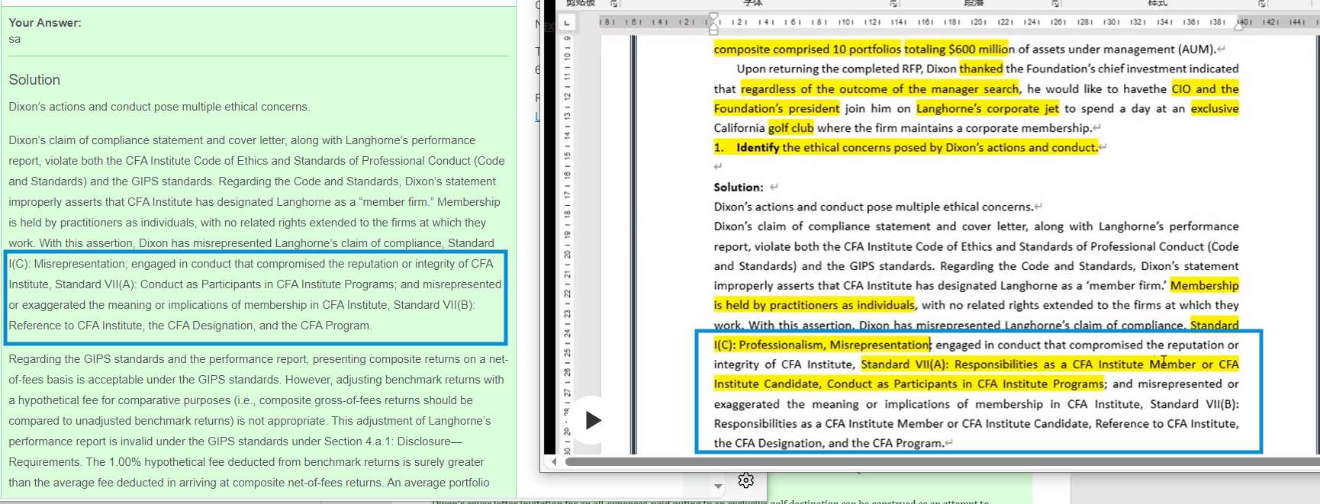Click the left indent box on ruler

[x=713, y=32]
